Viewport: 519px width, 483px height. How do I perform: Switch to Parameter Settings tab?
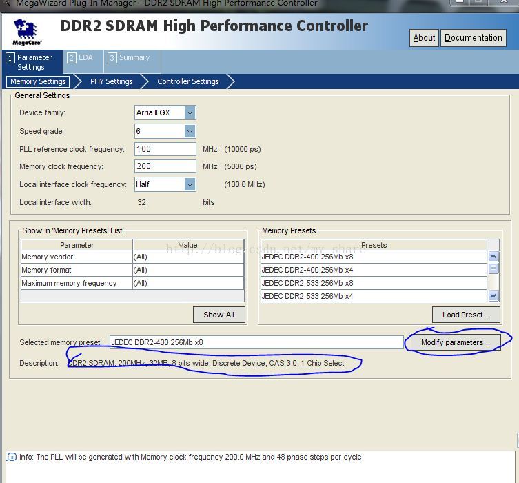coord(32,62)
